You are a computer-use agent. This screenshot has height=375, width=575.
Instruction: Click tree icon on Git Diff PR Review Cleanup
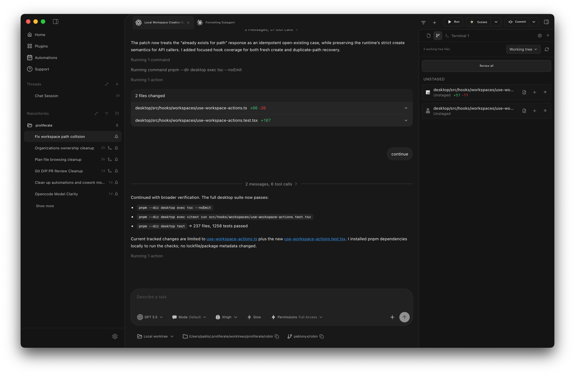116,171
